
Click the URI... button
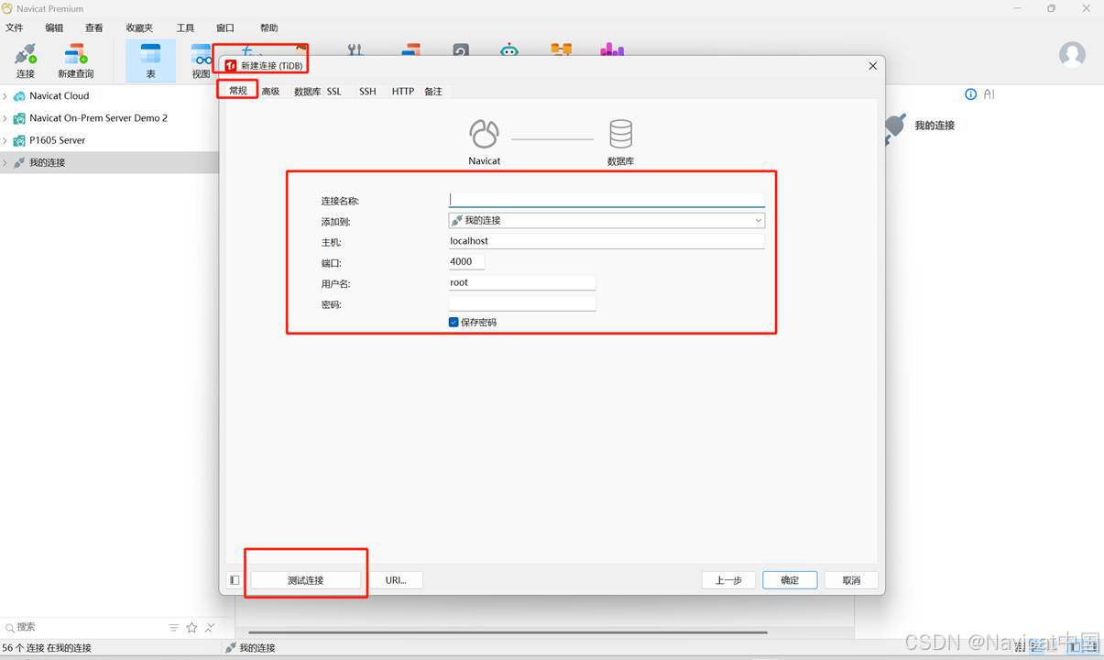[396, 580]
